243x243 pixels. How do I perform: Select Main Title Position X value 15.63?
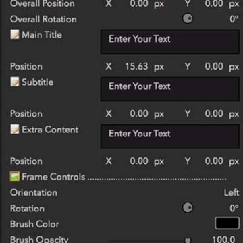click(136, 67)
